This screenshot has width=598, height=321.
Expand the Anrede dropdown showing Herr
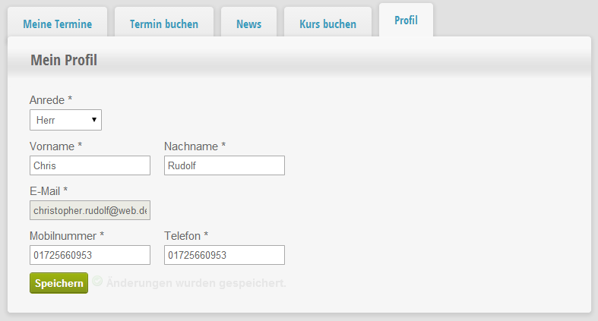pos(65,120)
